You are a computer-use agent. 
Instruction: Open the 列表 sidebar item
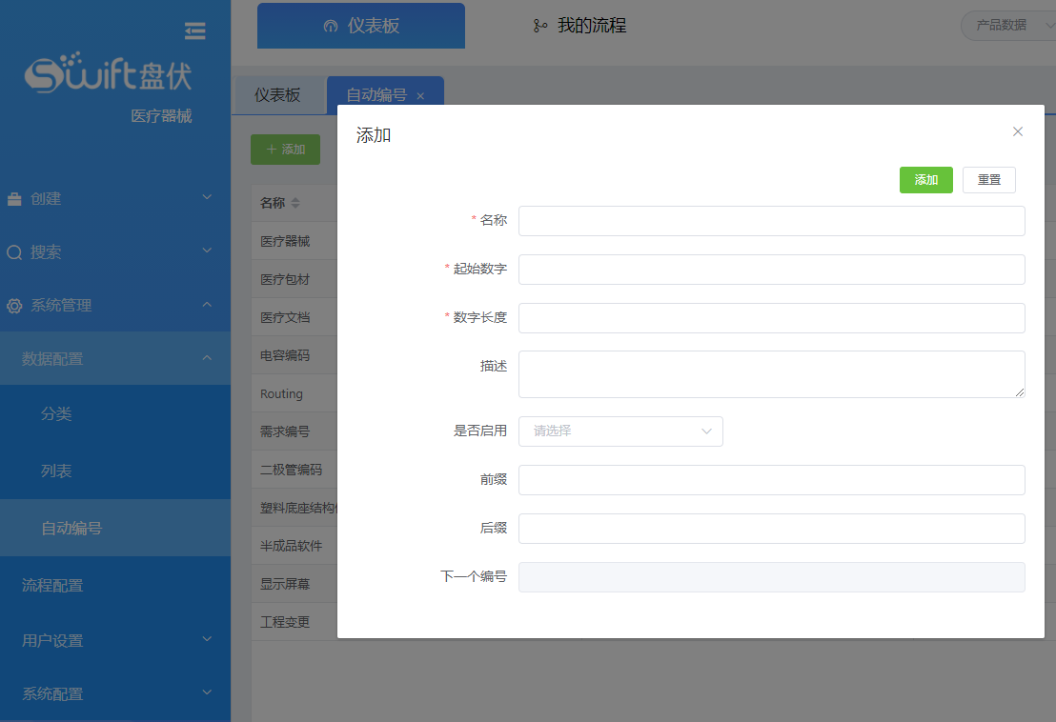click(115, 471)
